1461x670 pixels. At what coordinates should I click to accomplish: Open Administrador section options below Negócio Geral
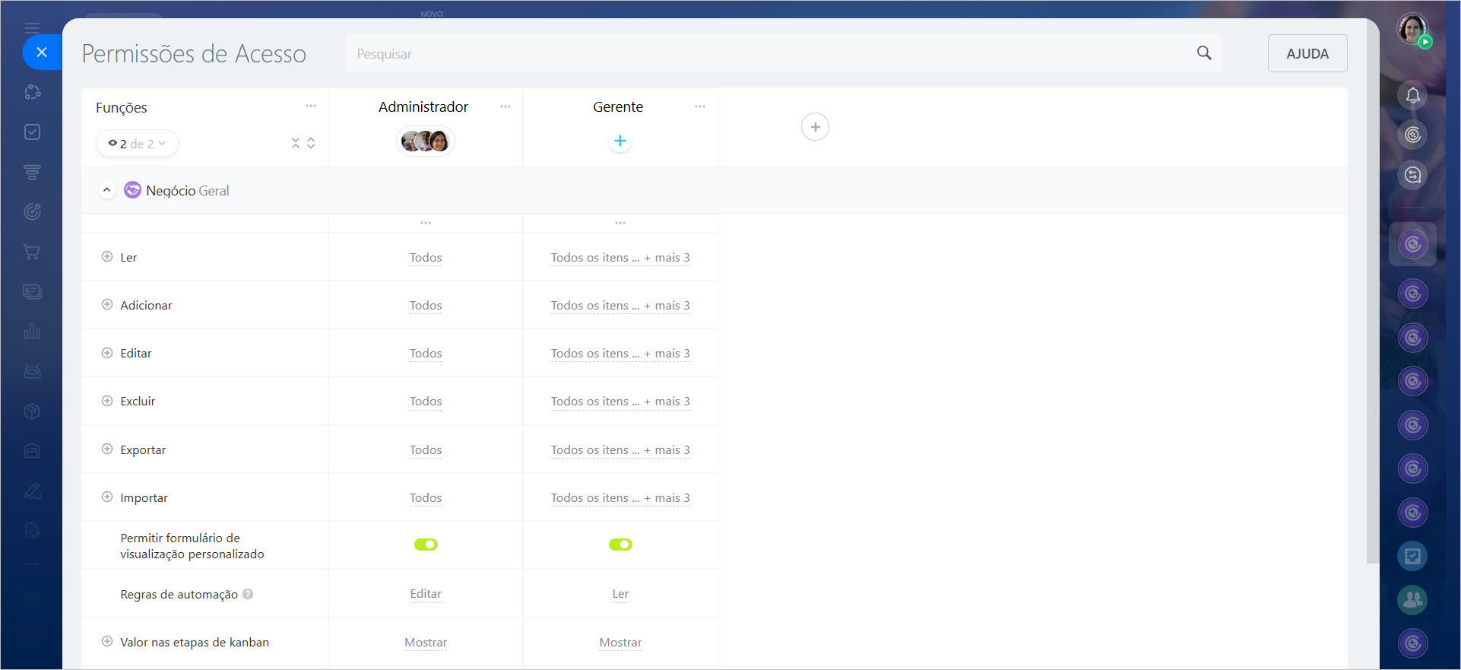point(426,223)
